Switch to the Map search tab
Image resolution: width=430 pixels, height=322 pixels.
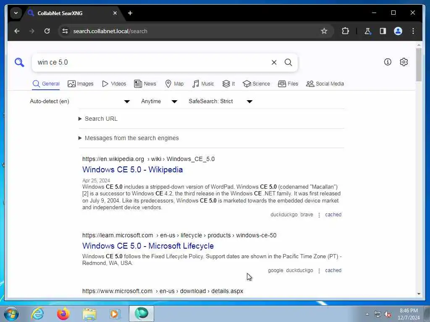174,84
